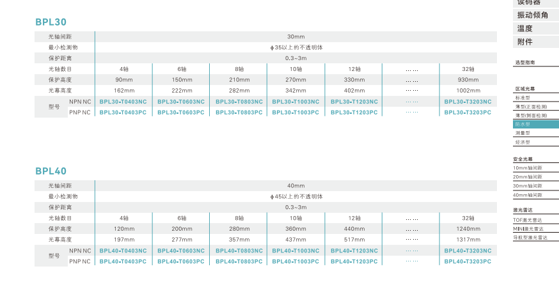
Task: Open 导航型激光雷达 sidebar entry
Action: point(530,237)
